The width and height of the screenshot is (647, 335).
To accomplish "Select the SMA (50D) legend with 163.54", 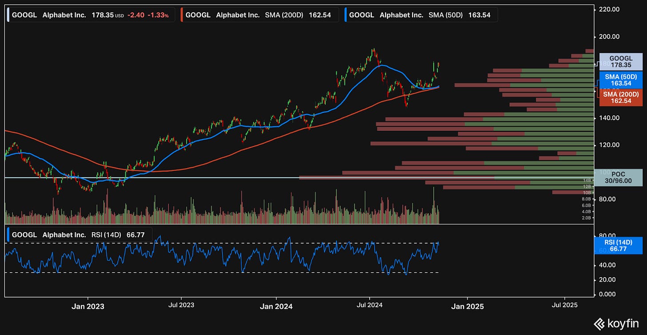I will (421, 15).
